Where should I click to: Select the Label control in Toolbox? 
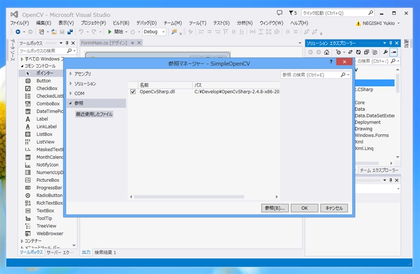(x=41, y=119)
